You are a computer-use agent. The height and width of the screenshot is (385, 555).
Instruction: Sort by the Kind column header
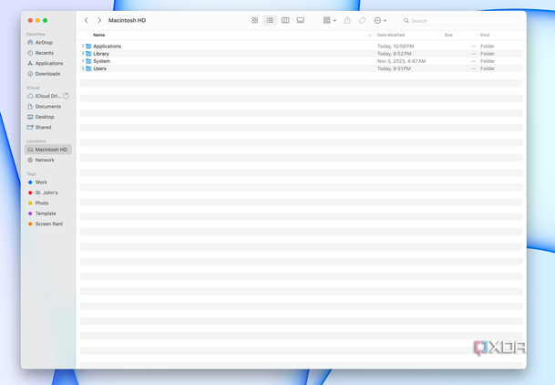[485, 35]
